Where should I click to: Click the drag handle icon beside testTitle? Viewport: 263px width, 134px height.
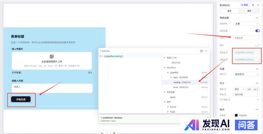[101, 51]
